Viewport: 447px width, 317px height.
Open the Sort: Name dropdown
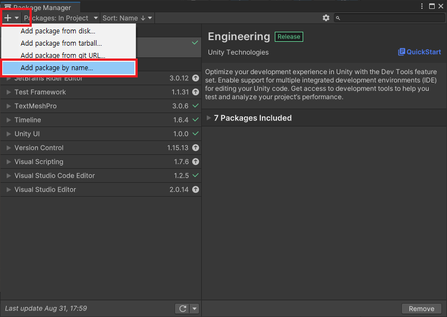coord(127,18)
